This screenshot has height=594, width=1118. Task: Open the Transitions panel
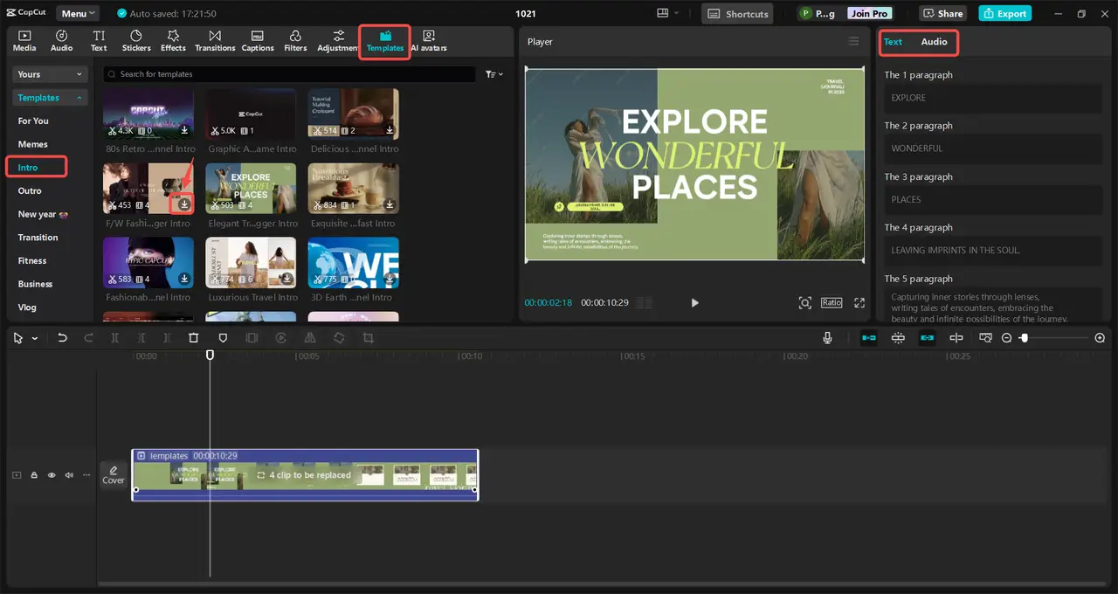tap(215, 41)
